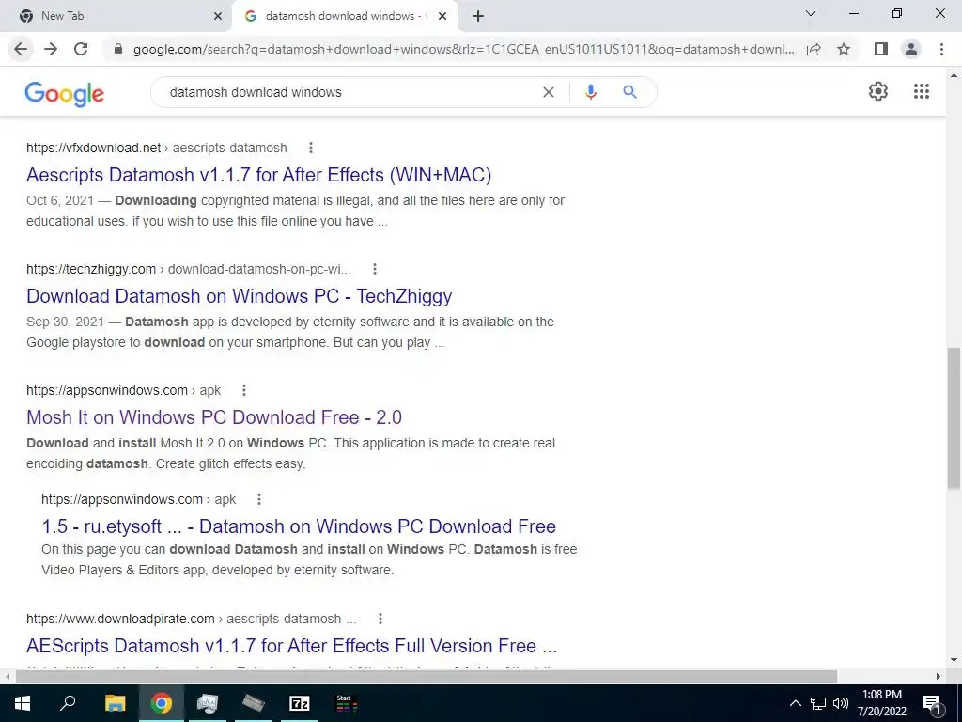Open the Chrome three-dot menu

[941, 49]
